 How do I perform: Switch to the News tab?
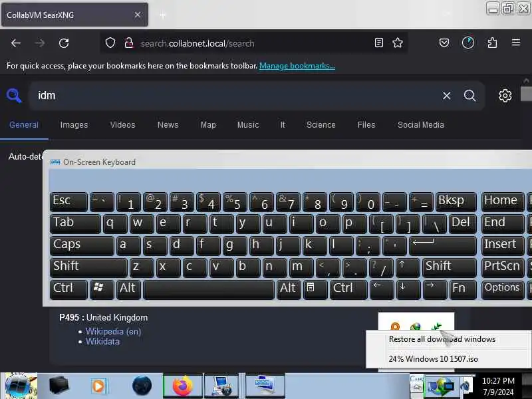(168, 125)
